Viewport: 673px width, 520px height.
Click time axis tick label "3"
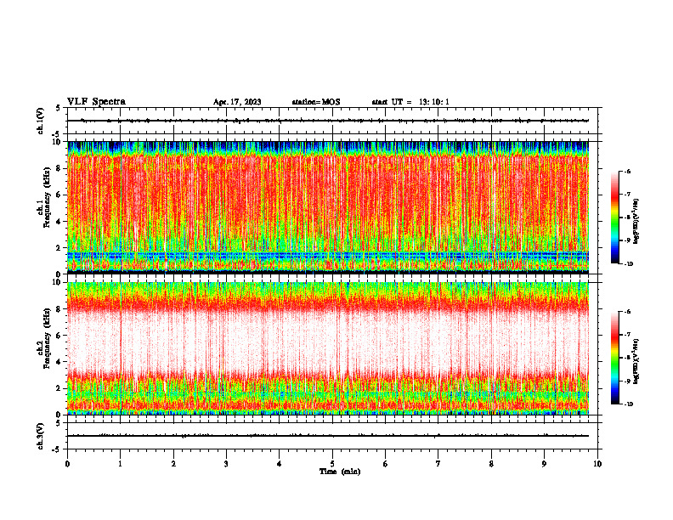[226, 464]
